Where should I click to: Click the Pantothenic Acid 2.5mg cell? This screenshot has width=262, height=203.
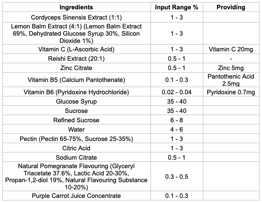coord(231,79)
